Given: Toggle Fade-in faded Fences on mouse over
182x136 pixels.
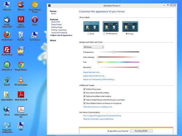Looking at the screenshot, I should coord(84,100).
